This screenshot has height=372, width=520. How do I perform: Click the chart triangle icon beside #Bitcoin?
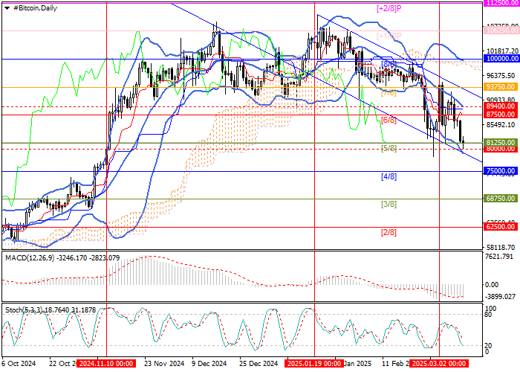[x=7, y=7]
